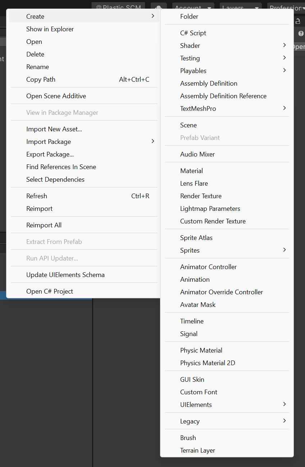Create a new Folder
Viewport: 305px width, 467px height.
[227, 17]
